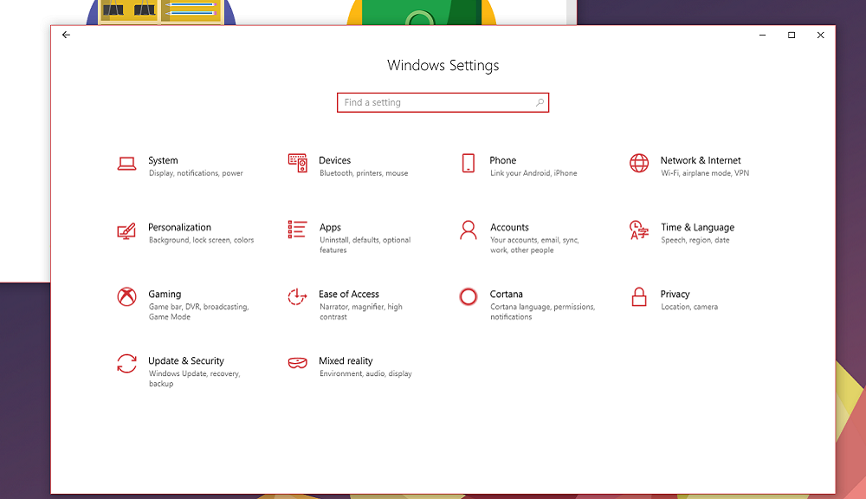Screen dimensions: 866x499
Task: Go back using the back arrow
Action: [66, 36]
